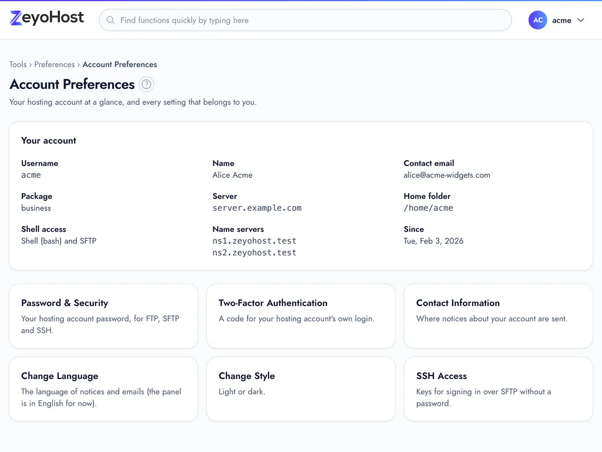Click the Account Preferences breadcrumb item
602x452 pixels.
(120, 64)
